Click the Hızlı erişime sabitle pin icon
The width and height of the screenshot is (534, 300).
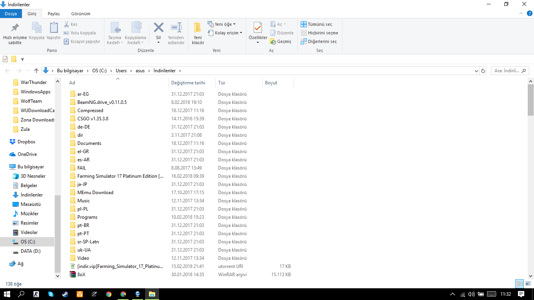point(15,28)
